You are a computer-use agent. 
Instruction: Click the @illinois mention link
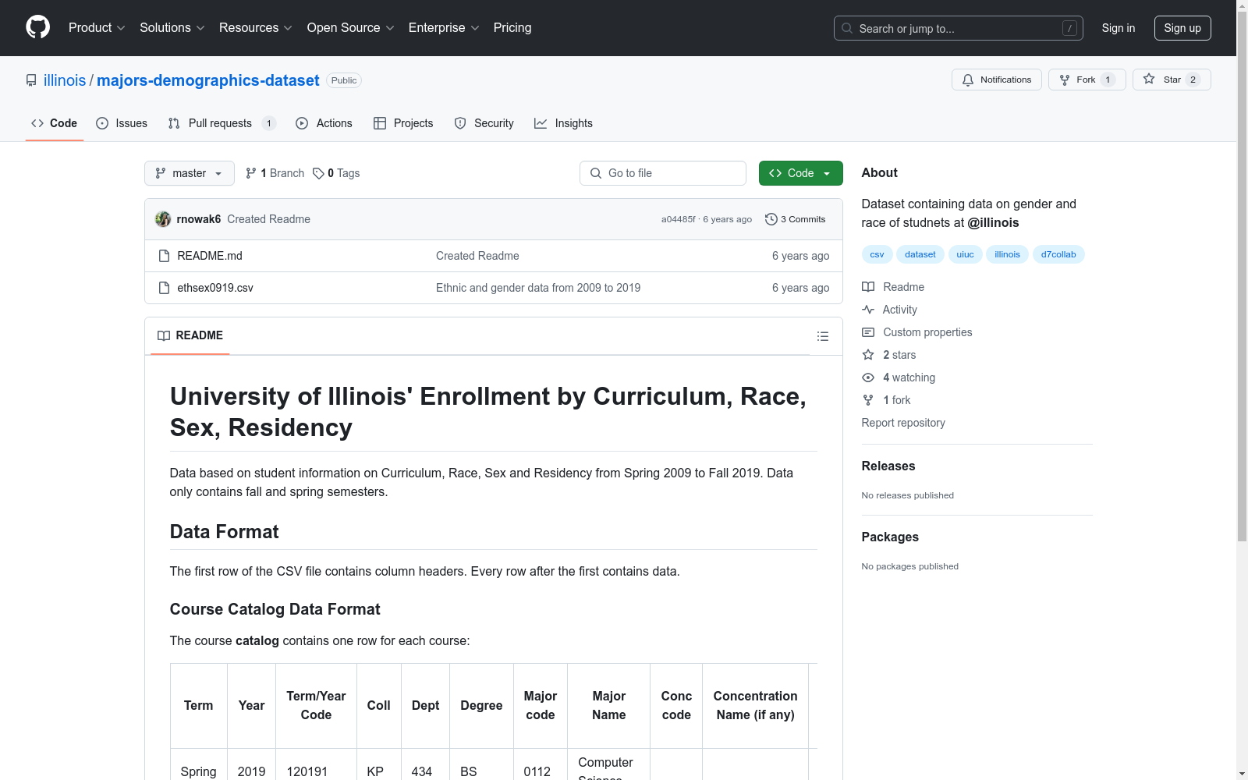(993, 222)
